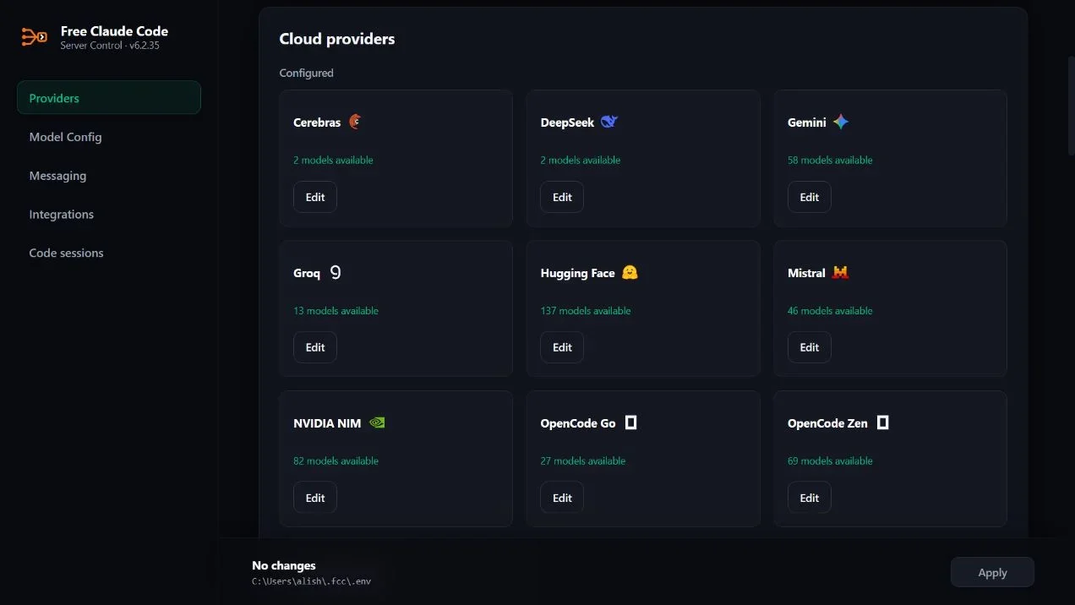
Task: Edit the Hugging Face provider
Action: pos(562,347)
